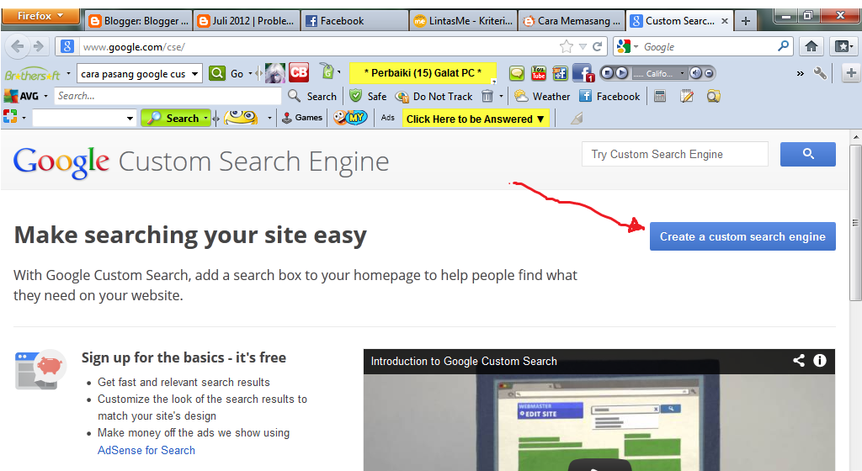The image size is (862, 471).
Task: Go back to the previous page
Action: 17,46
